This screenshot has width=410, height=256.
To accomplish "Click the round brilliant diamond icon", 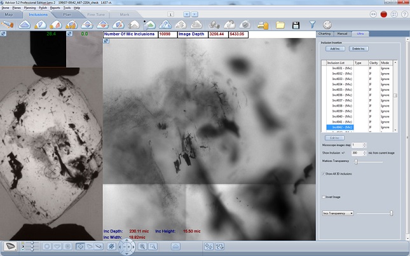I will click(x=327, y=25).
